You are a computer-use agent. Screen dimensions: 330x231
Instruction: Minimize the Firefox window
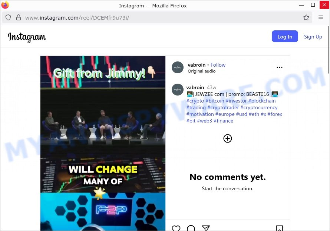pyautogui.click(x=301, y=5)
